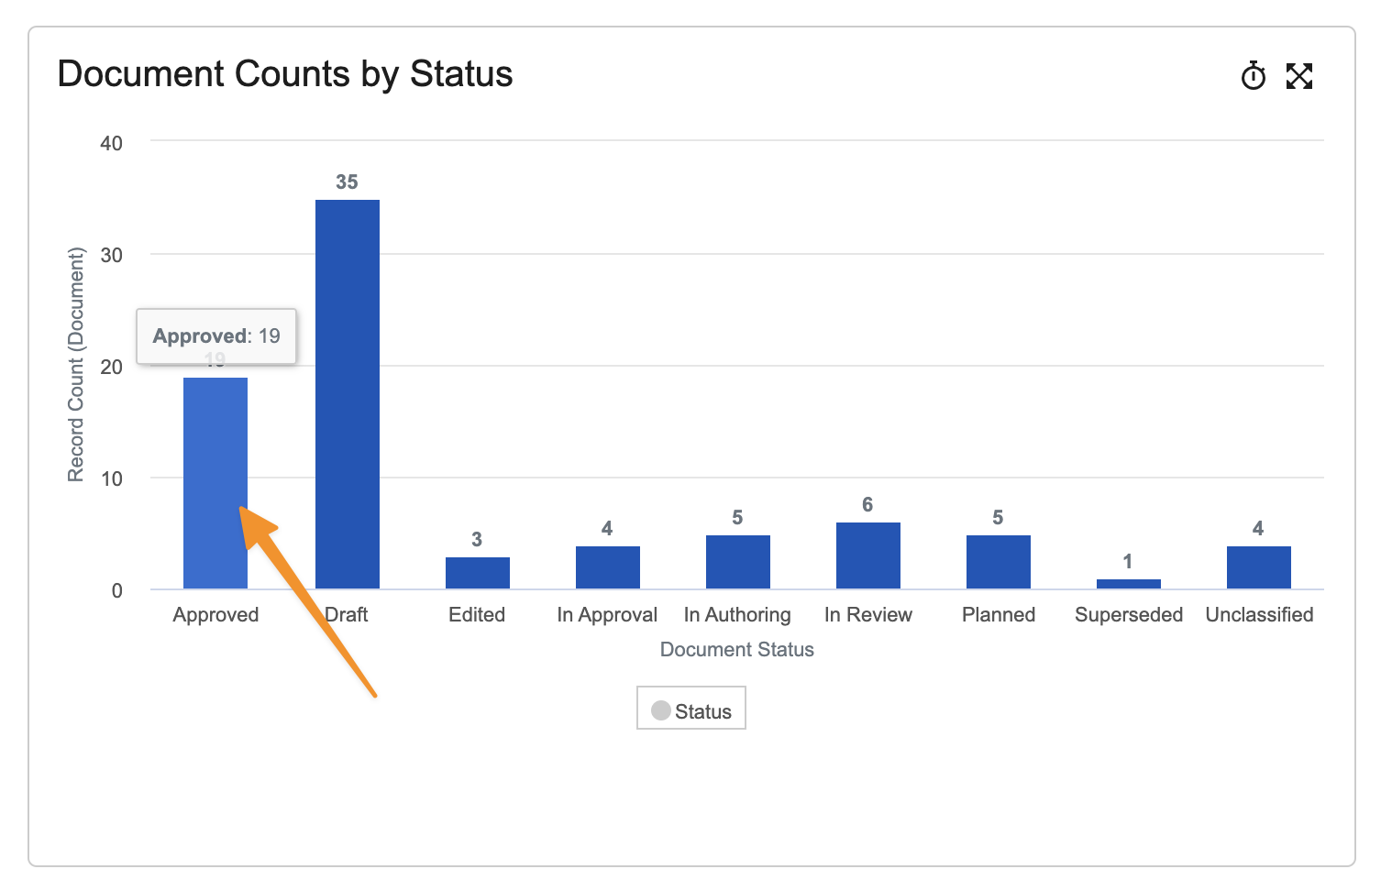The image size is (1392, 891).
Task: Click the Superseded axis label
Action: tap(1128, 614)
